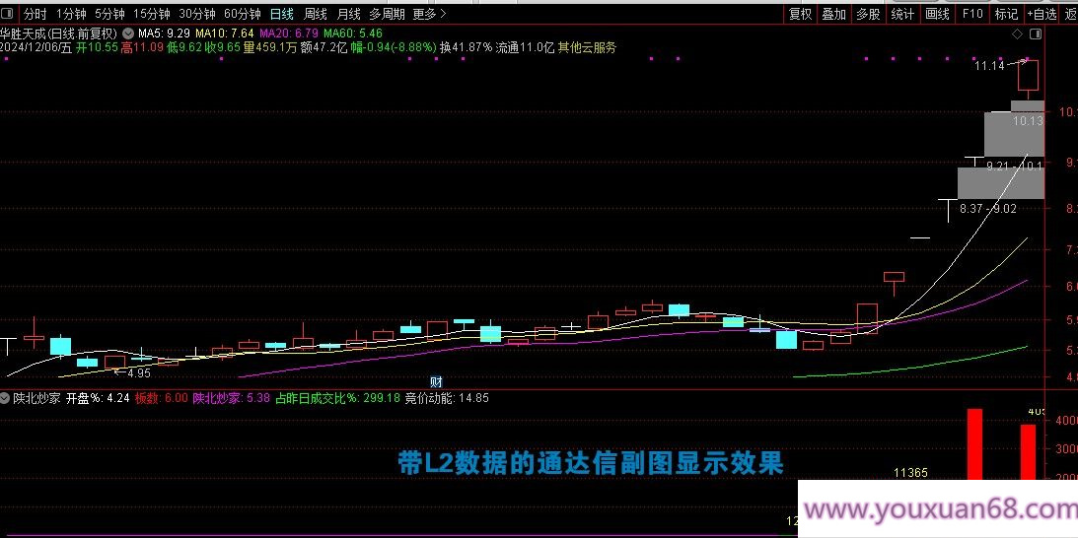Click the 陕北炒家 indicator name

click(x=37, y=398)
